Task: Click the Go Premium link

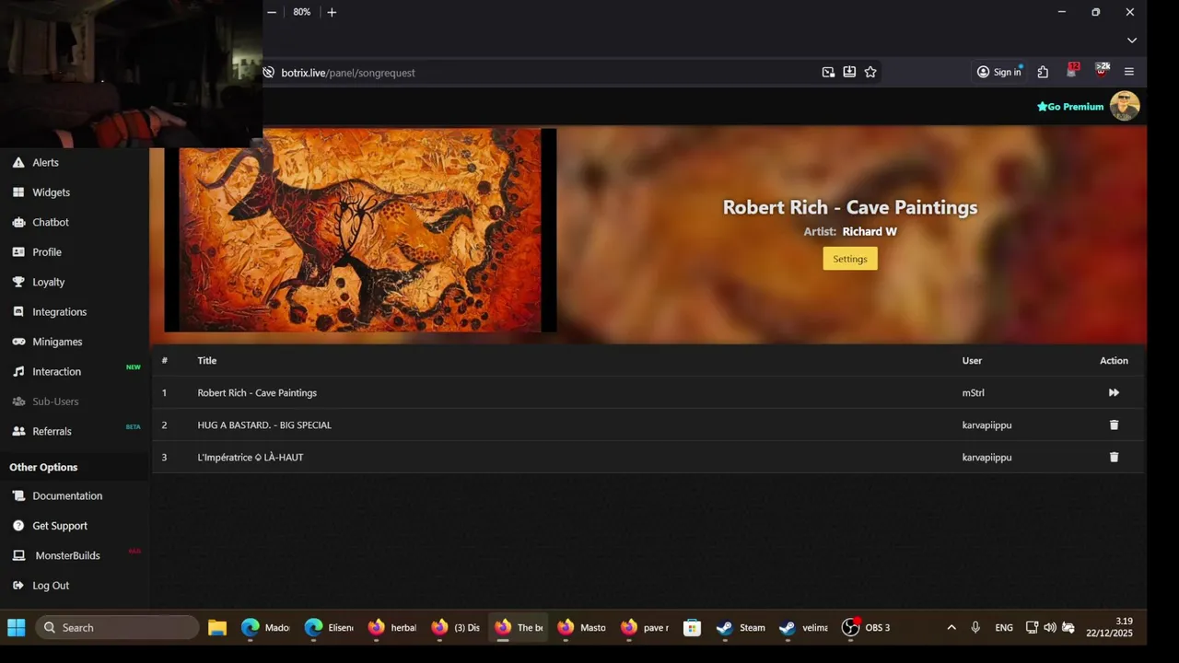Action: (1070, 107)
